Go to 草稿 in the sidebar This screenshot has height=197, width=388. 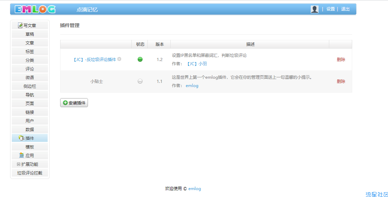coord(30,34)
